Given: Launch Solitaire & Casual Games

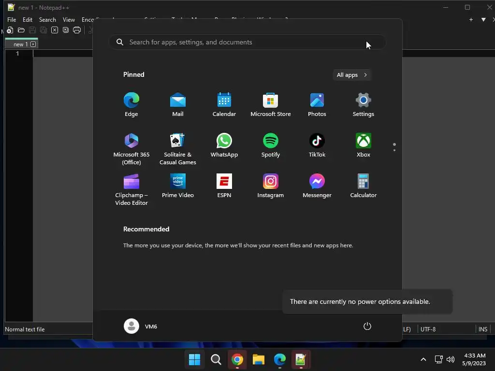Looking at the screenshot, I should point(178,149).
